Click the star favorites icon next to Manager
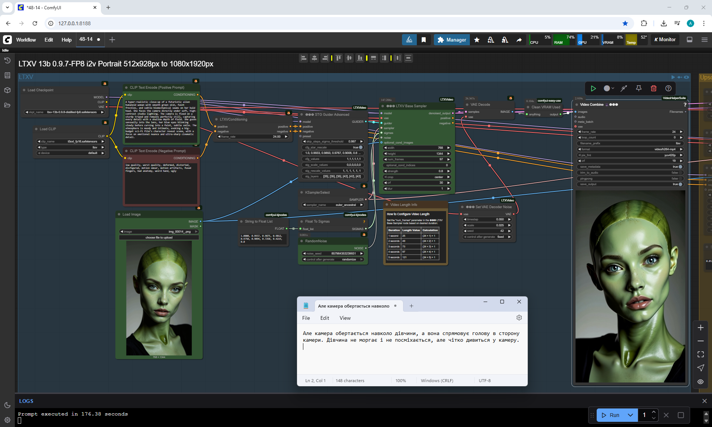712x427 pixels. [x=477, y=40]
